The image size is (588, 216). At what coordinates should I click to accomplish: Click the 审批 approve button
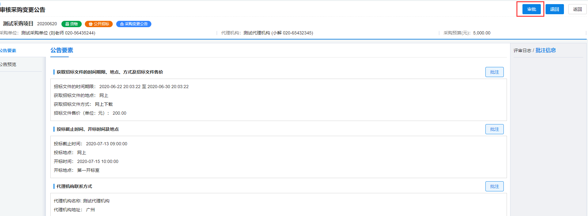531,9
